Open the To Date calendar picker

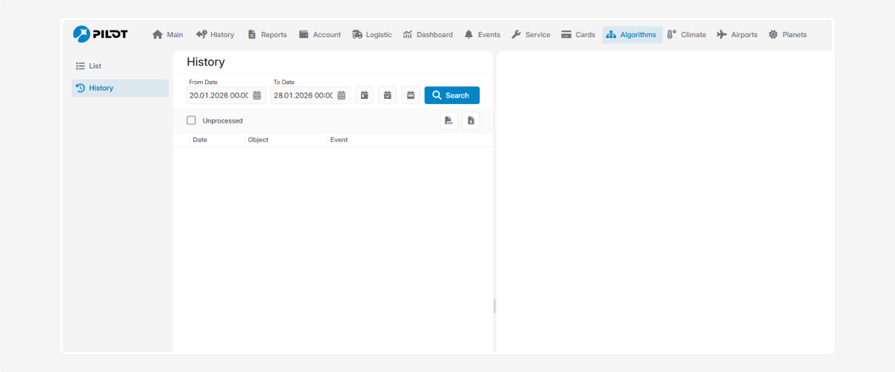pos(341,95)
